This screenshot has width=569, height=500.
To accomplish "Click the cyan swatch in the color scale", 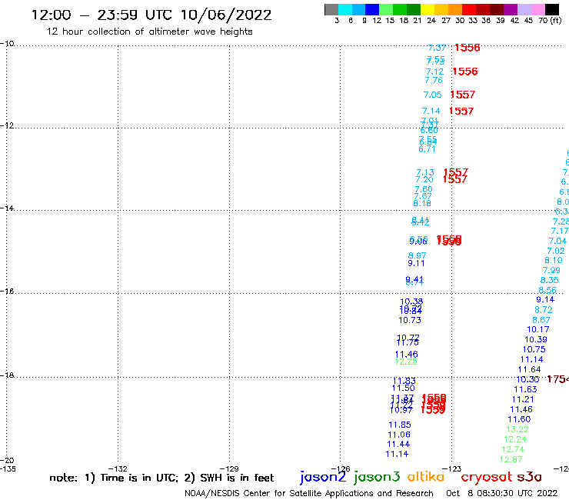I will [345, 9].
